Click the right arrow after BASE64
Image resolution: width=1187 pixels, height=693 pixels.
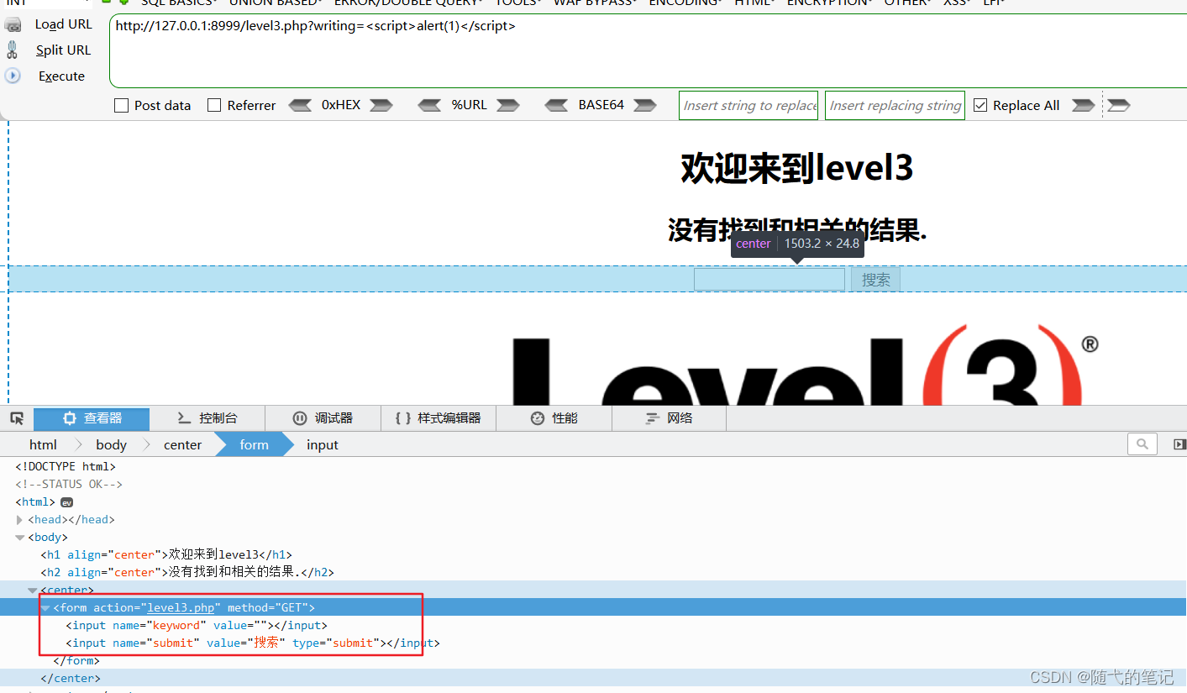point(645,105)
